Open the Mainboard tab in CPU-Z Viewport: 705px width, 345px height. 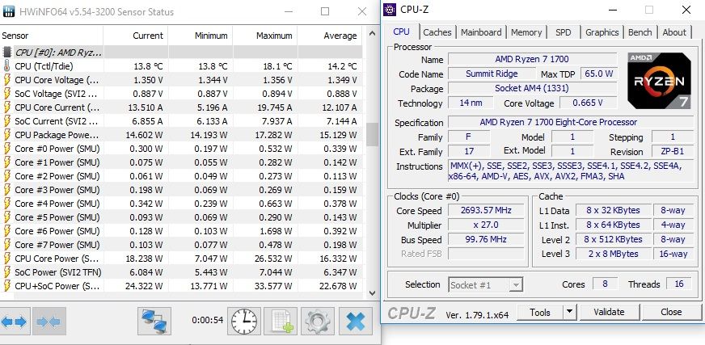coord(481,32)
